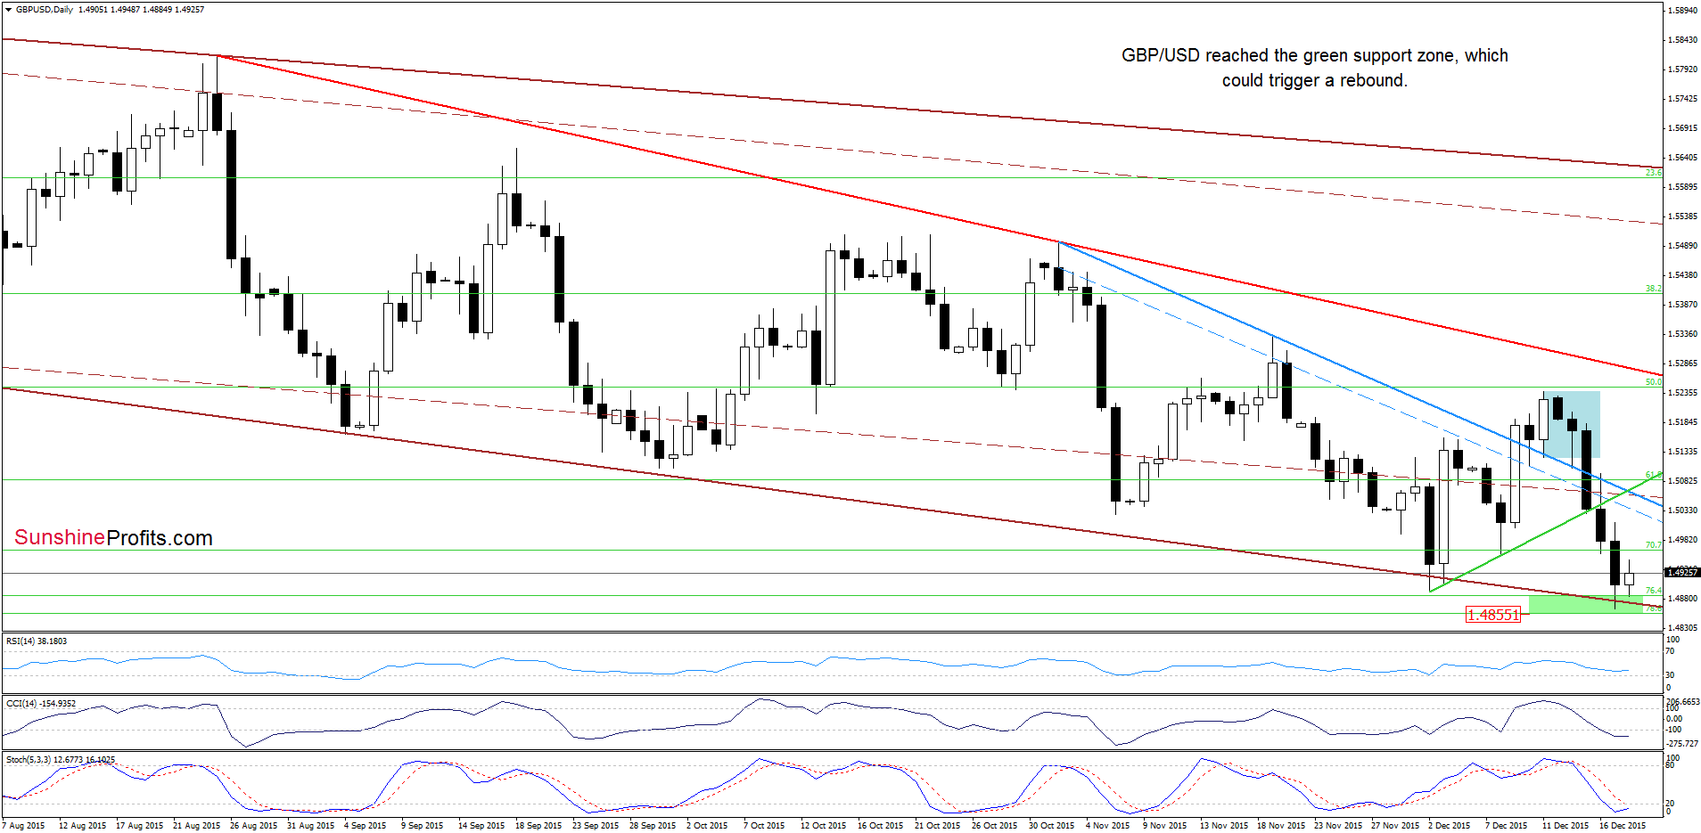Click the 70.7 Fibonacci level label
The width and height of the screenshot is (1701, 833).
pyautogui.click(x=1653, y=544)
